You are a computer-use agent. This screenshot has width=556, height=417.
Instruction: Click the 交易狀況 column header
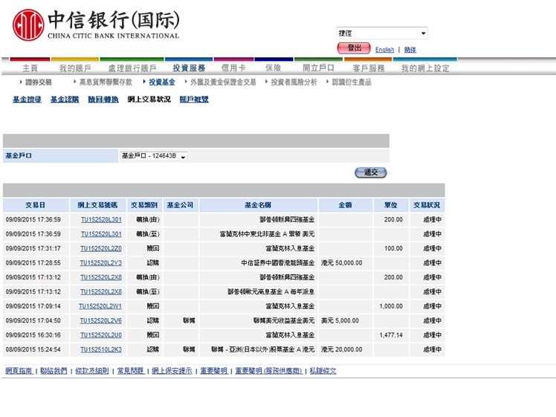427,205
